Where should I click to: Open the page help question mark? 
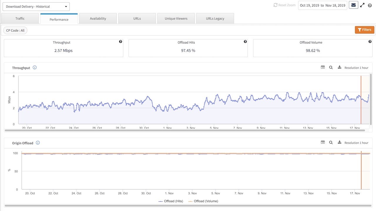(370, 5)
